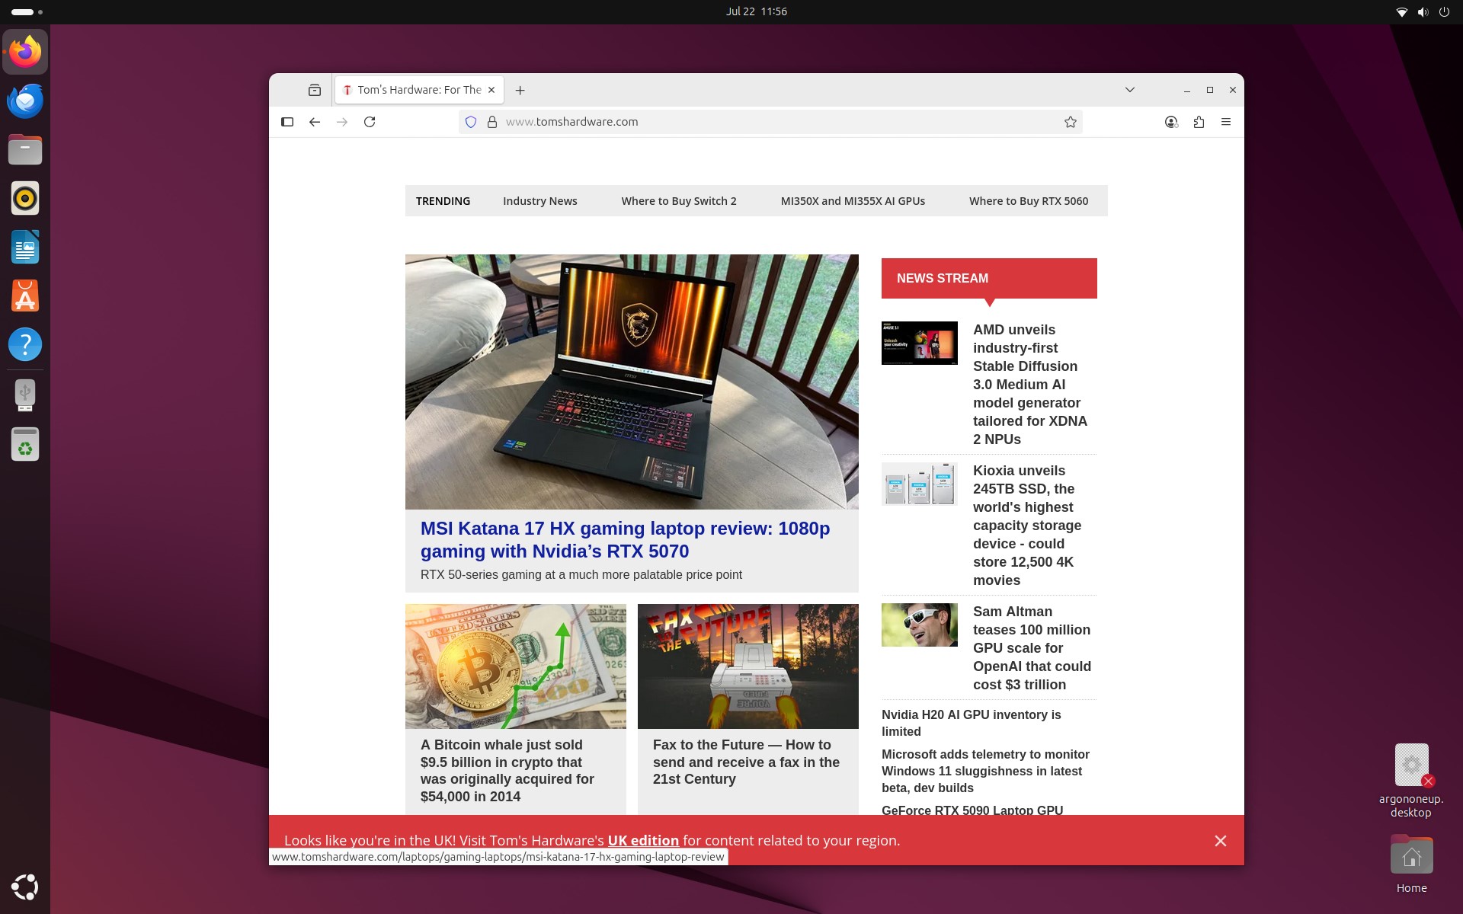
Task: Open Where to Buy Switch 2
Action: 679,201
